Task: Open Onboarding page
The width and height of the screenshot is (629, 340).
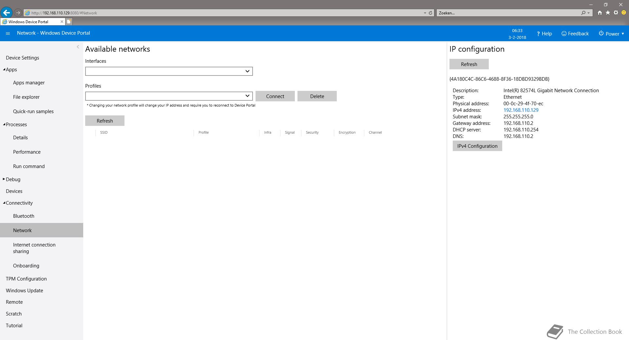Action: point(26,266)
